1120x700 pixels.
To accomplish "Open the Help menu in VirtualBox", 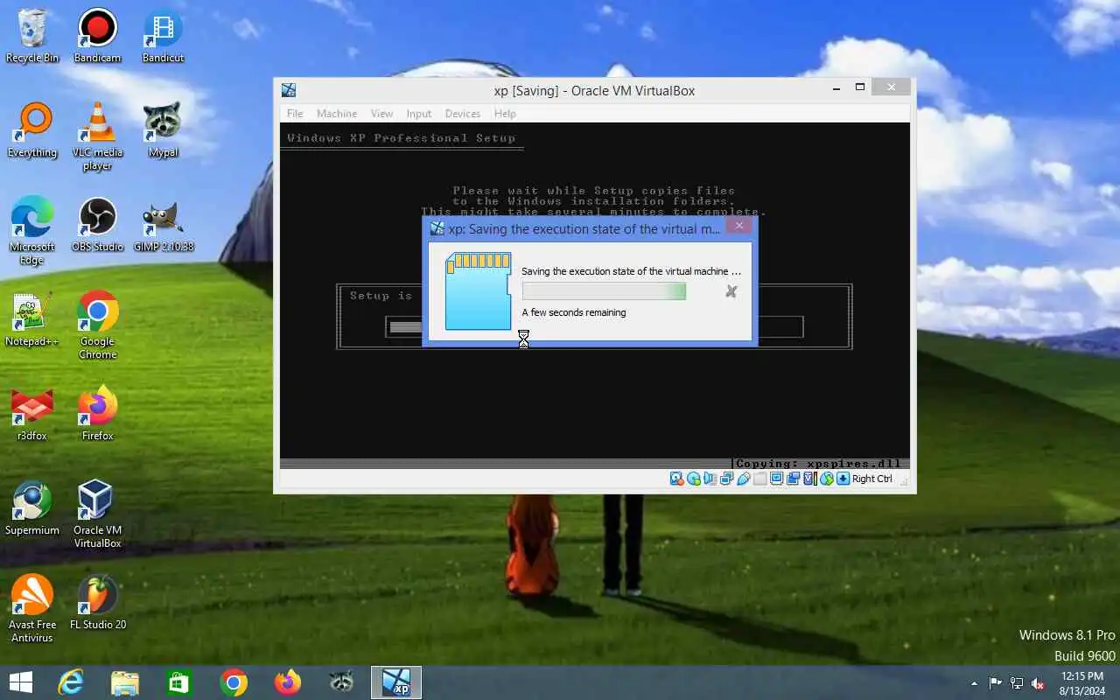I will point(505,114).
